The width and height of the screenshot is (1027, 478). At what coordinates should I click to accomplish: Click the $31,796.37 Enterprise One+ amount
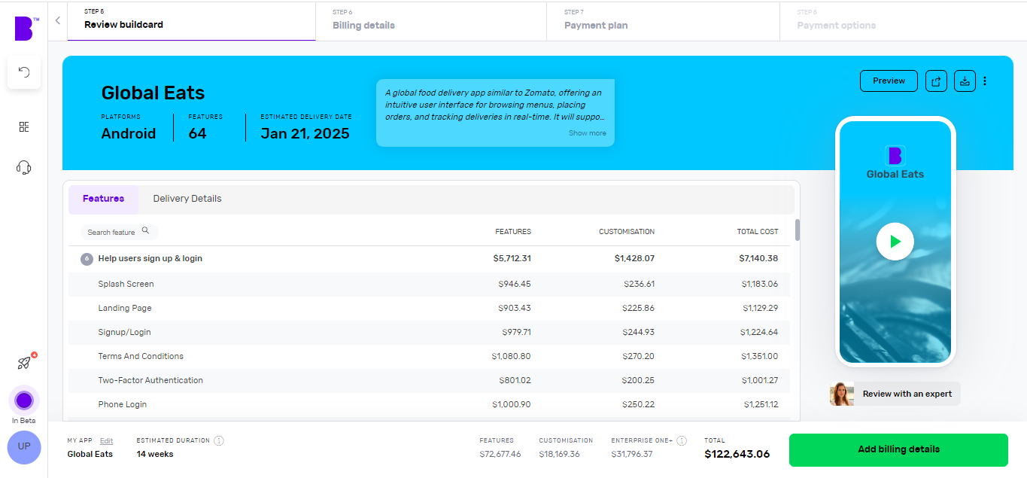[632, 454]
